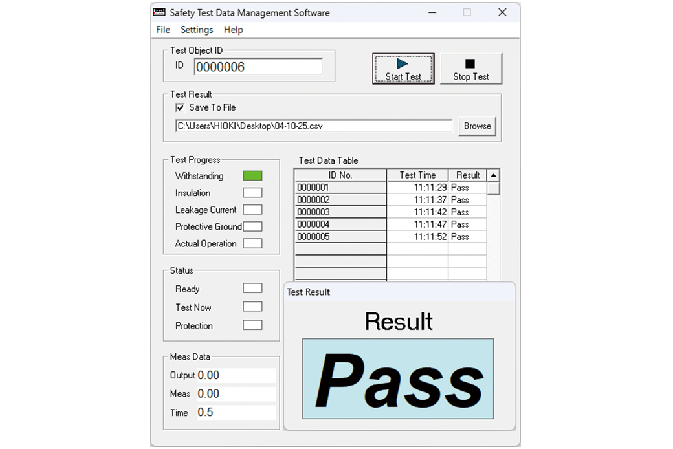The height and width of the screenshot is (449, 673).
Task: Click the table scrollbar thumb
Action: (x=494, y=188)
